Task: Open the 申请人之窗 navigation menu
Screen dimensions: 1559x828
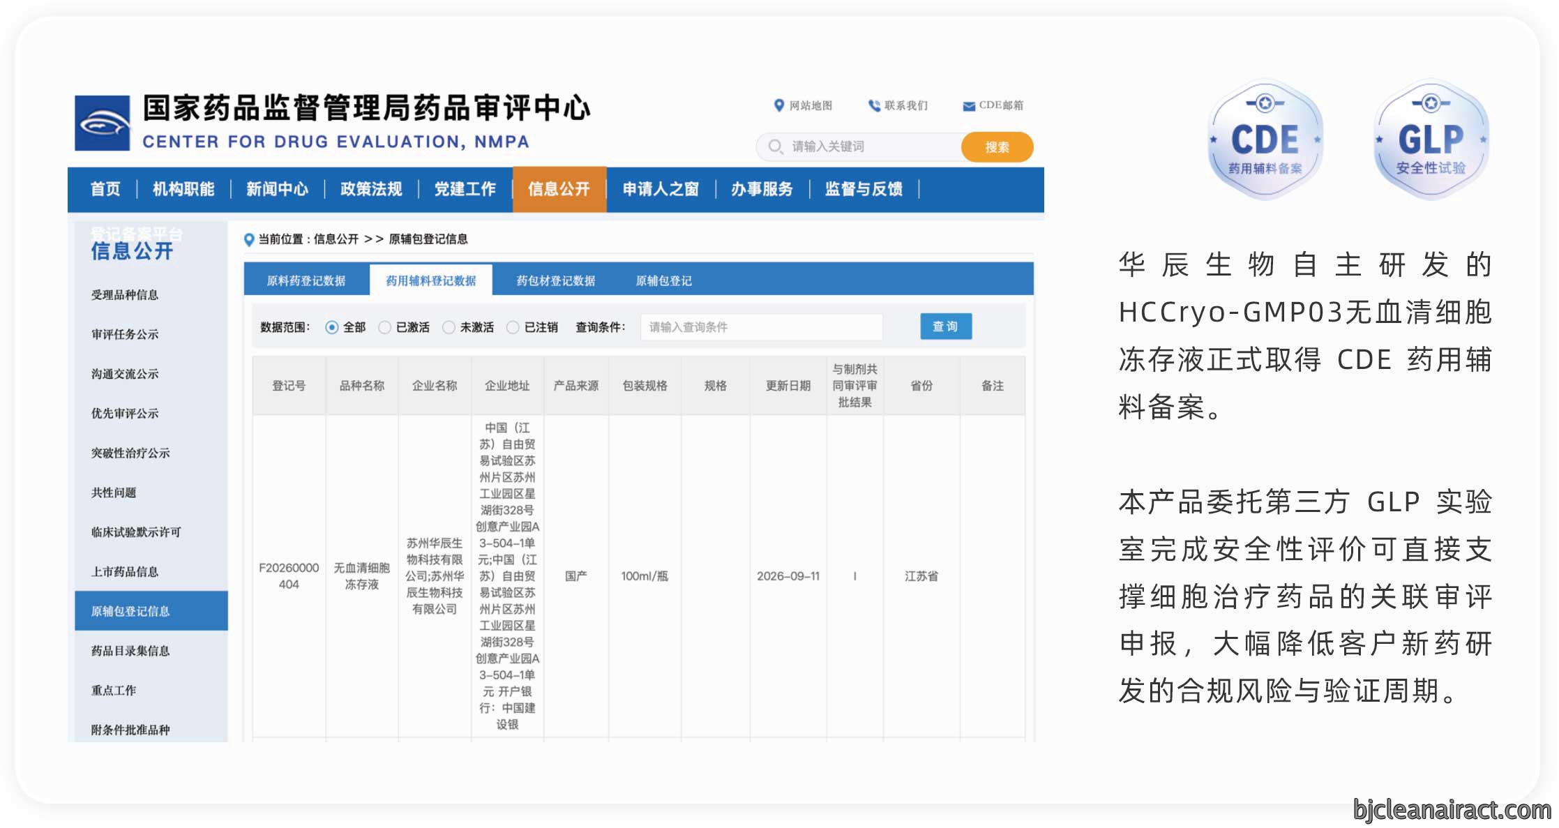Action: [x=661, y=189]
